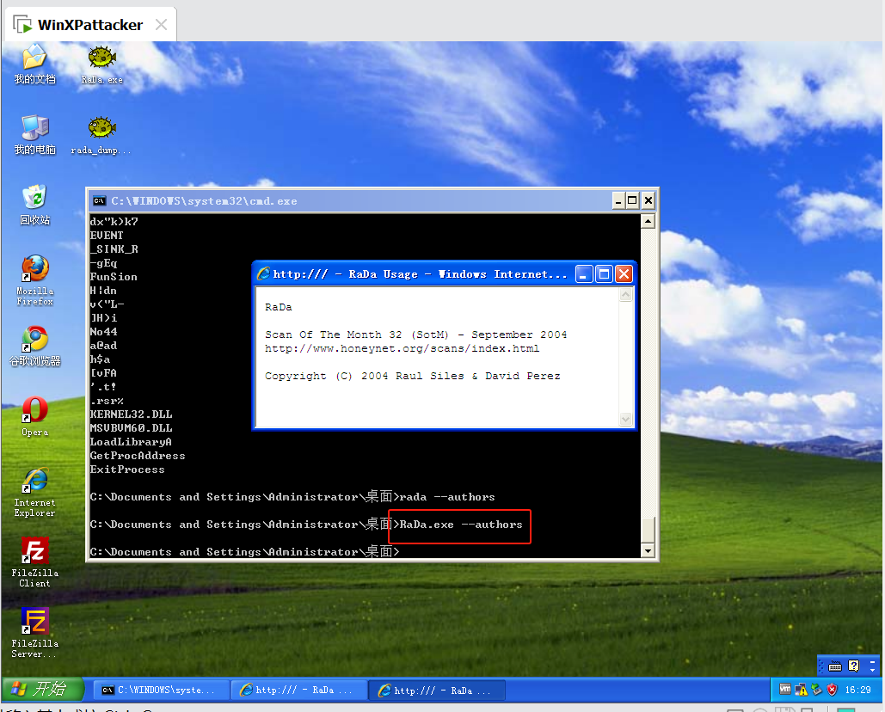This screenshot has height=712, width=885.
Task: Maximize the cmd.exe window
Action: [x=633, y=200]
